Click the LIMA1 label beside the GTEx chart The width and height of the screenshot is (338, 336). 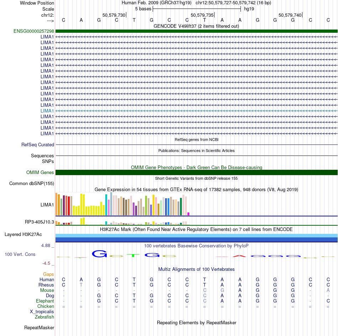click(x=47, y=205)
